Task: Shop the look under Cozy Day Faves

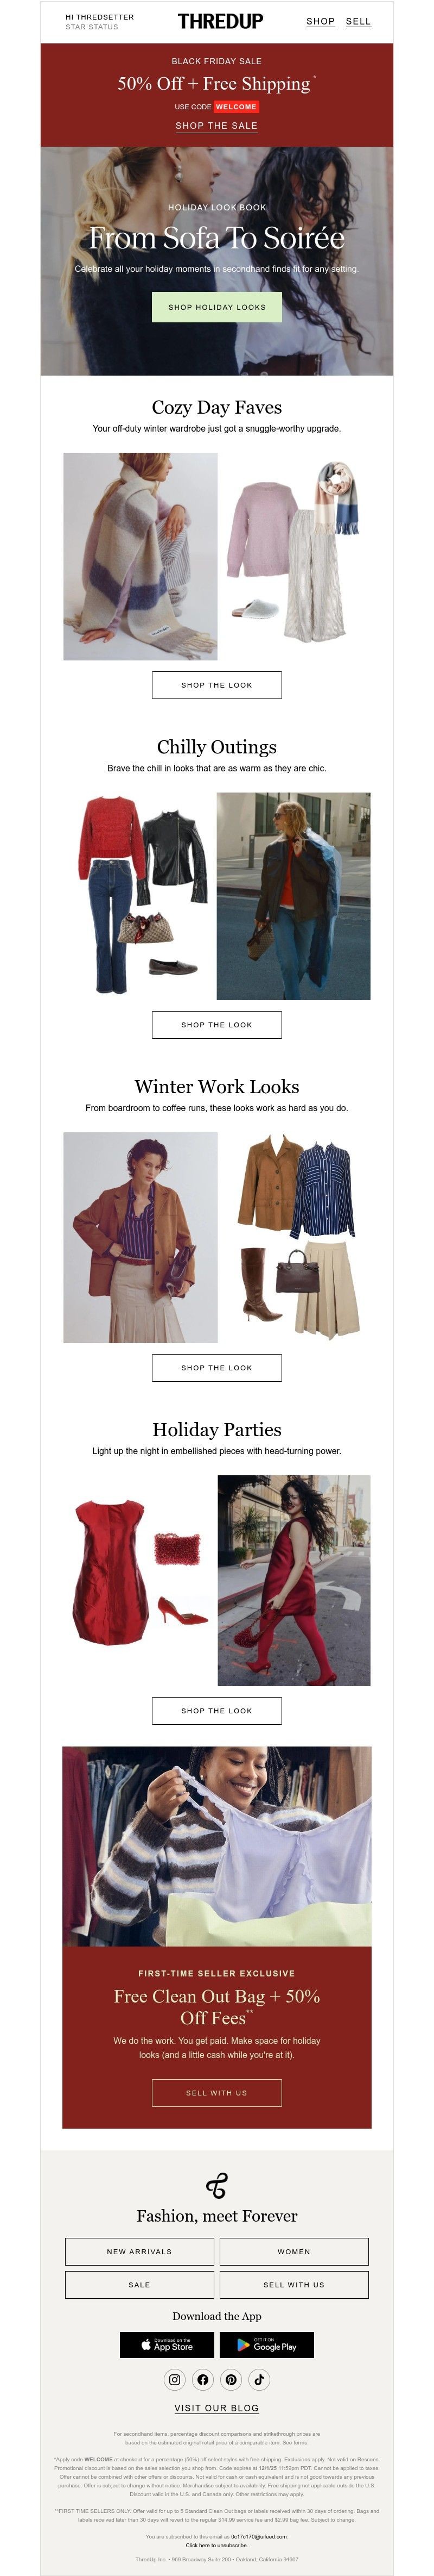Action: pos(216,685)
